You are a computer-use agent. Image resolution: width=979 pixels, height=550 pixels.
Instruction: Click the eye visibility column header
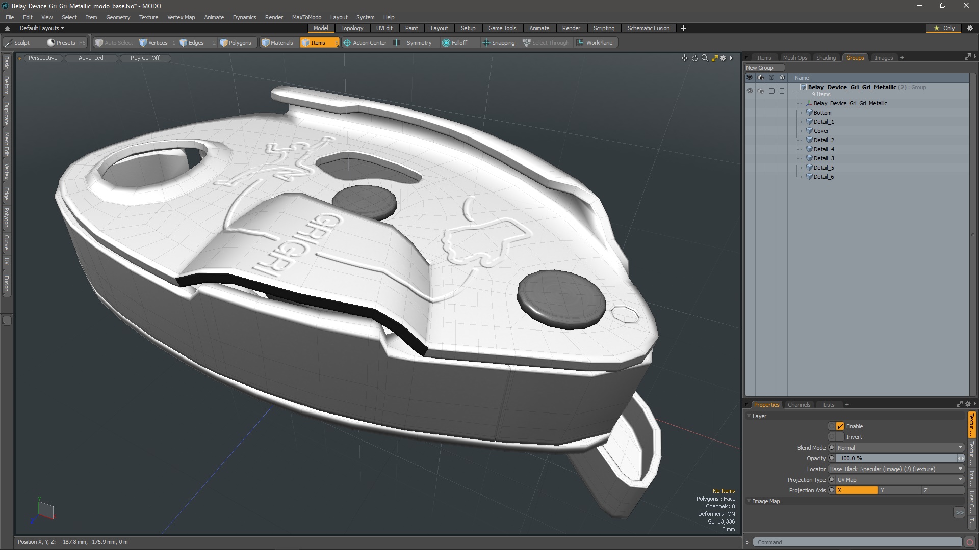pos(749,78)
